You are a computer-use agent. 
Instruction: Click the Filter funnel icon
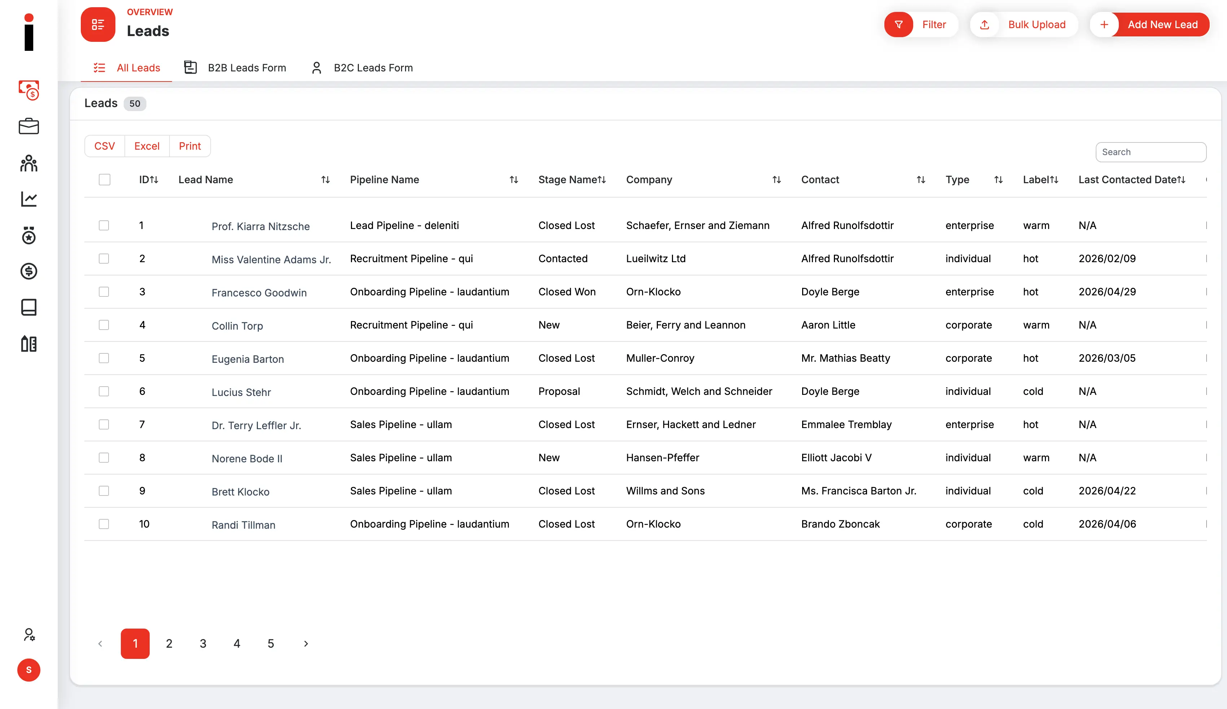click(x=899, y=25)
